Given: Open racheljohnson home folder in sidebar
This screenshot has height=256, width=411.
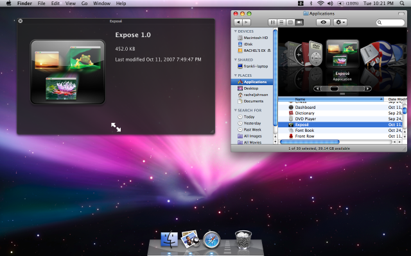Looking at the screenshot, I should pos(252,95).
